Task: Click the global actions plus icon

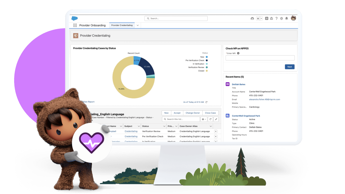Action: 267,18
